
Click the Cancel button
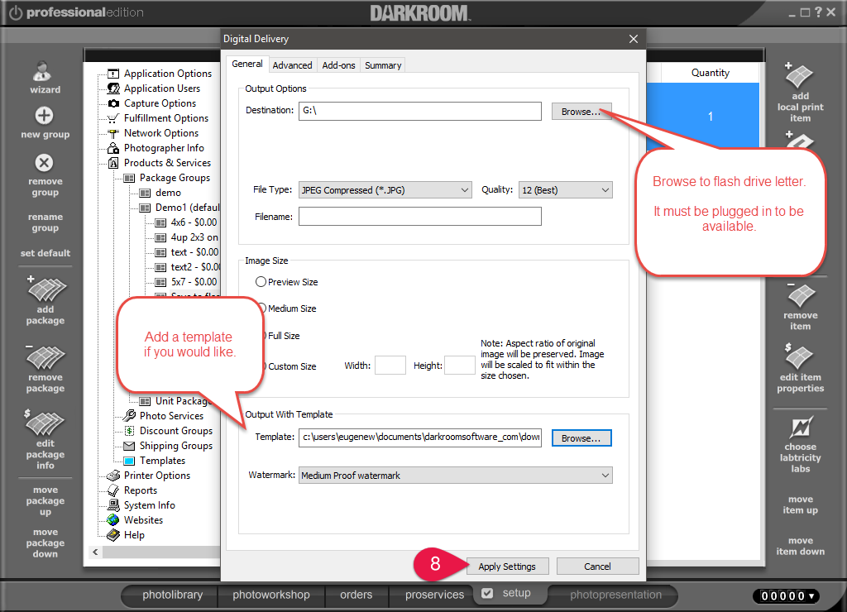(597, 566)
